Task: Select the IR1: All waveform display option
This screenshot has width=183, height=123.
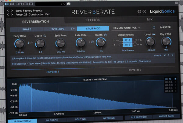Action: (x=170, y=79)
